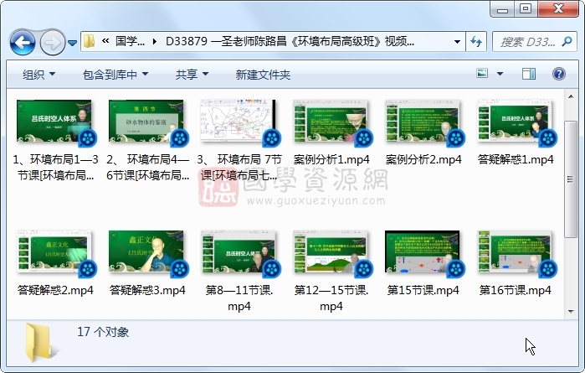
Task: Click the greyed Forward arrow button
Action: (x=52, y=43)
